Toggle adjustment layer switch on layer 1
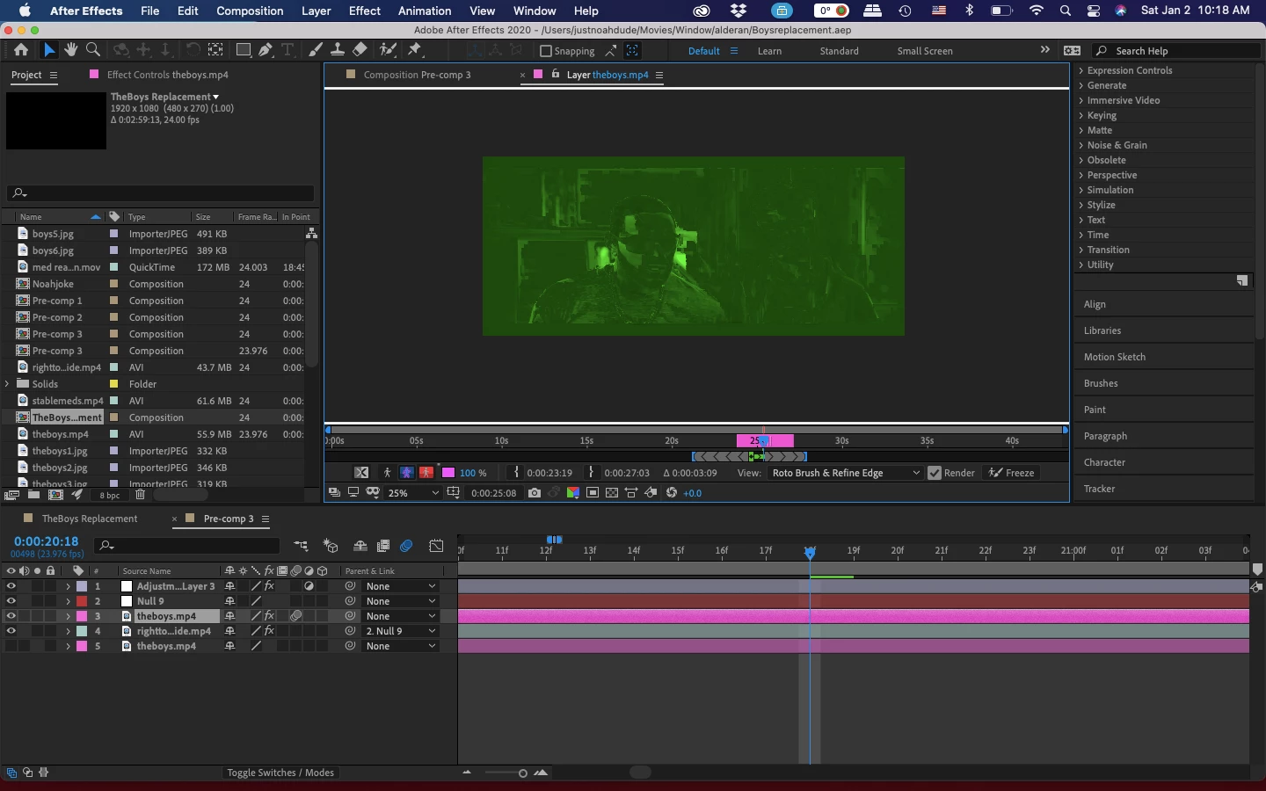This screenshot has height=791, width=1266. [x=309, y=586]
